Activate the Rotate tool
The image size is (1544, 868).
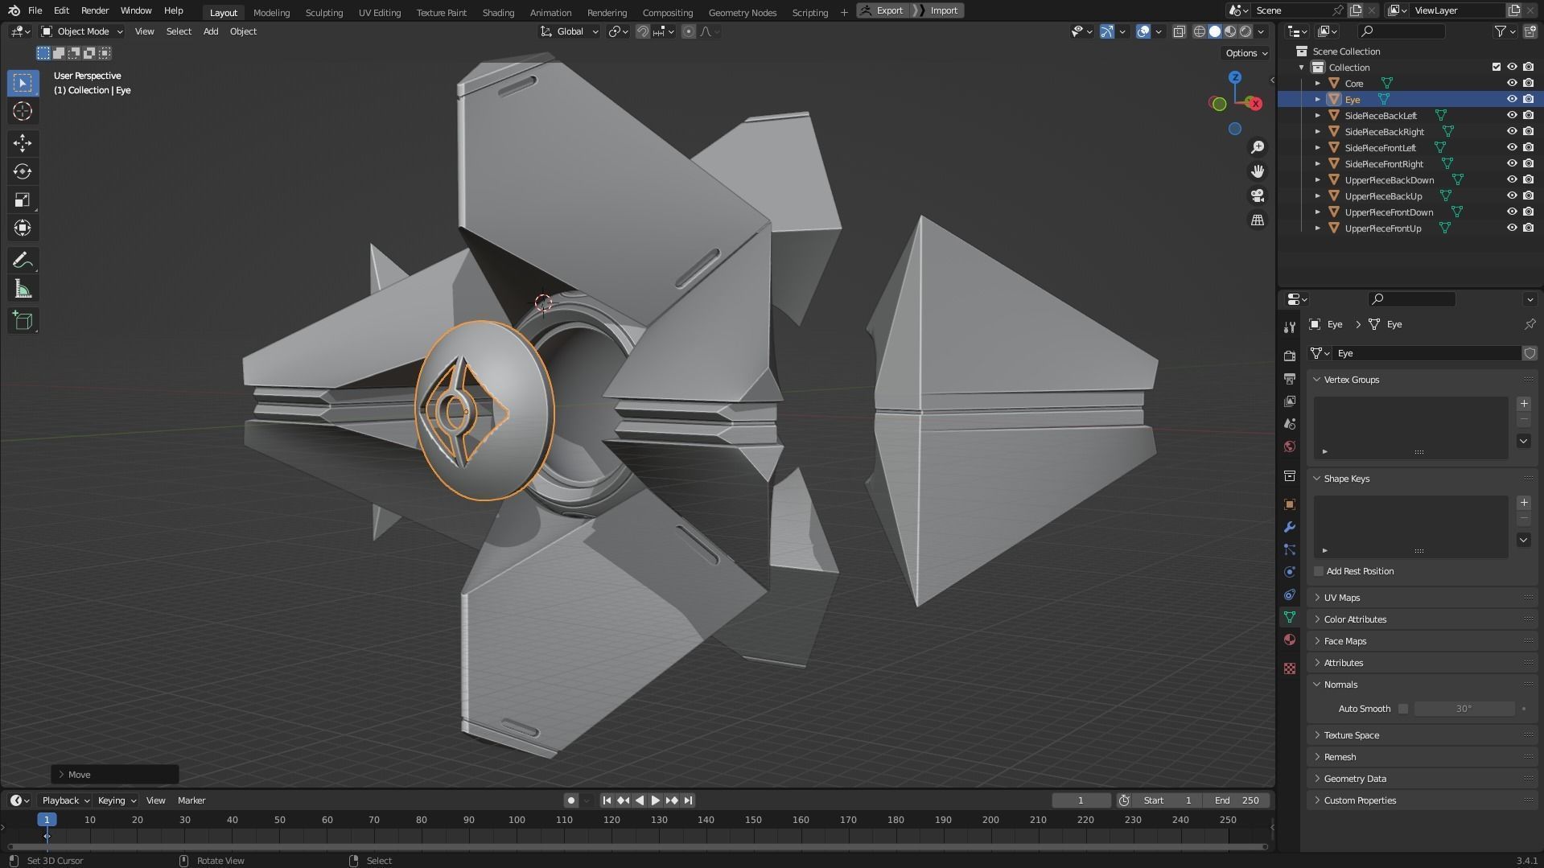pos(23,171)
